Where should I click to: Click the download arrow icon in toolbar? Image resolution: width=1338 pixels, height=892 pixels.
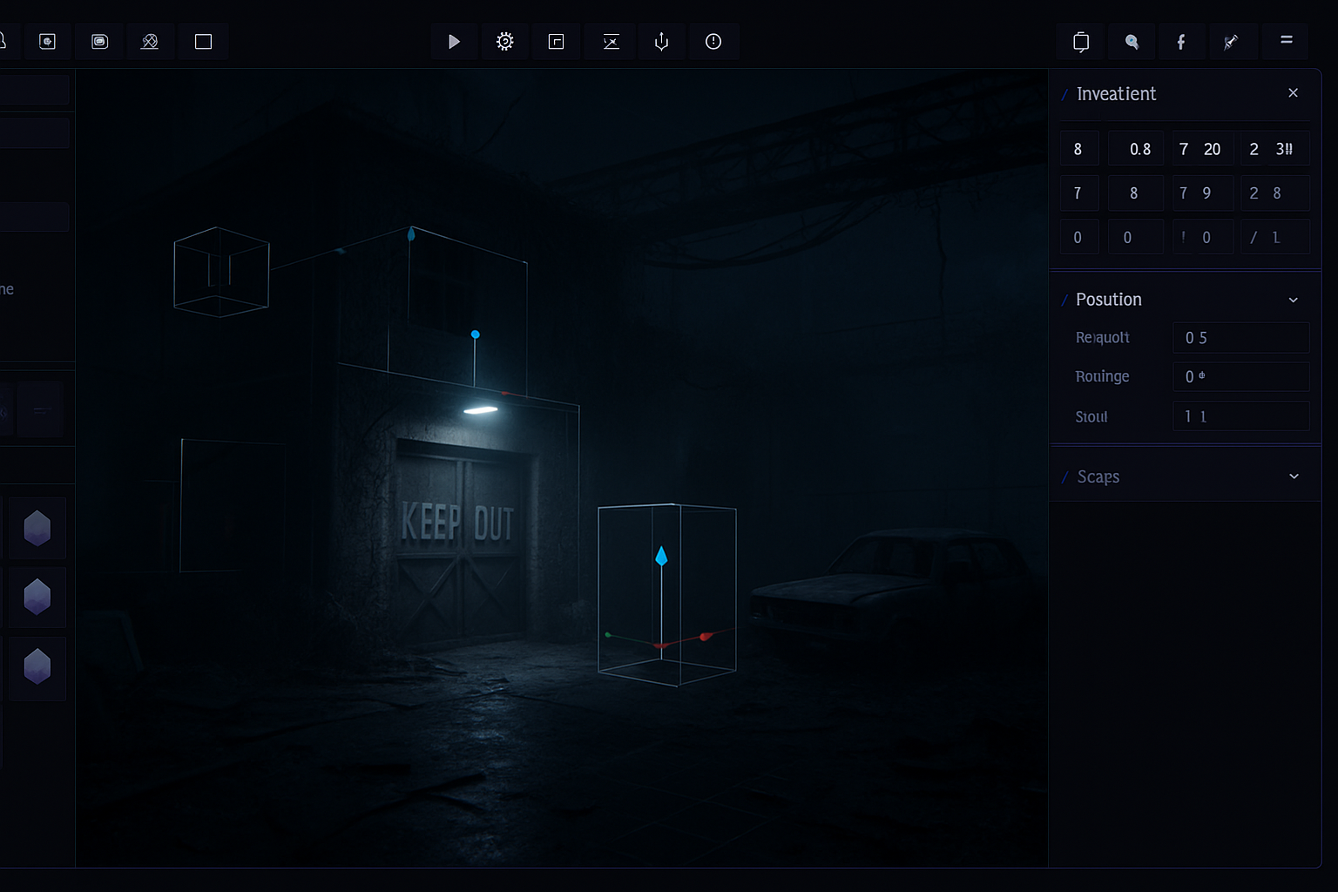point(662,42)
